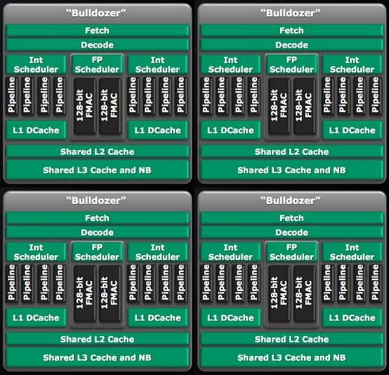
Task: Click the leftmost Pipeline in the bottom-left module
Action: point(12,284)
